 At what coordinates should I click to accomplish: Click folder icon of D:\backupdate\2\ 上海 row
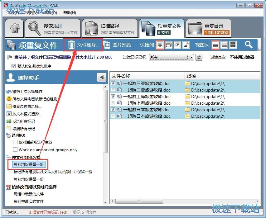point(187,103)
